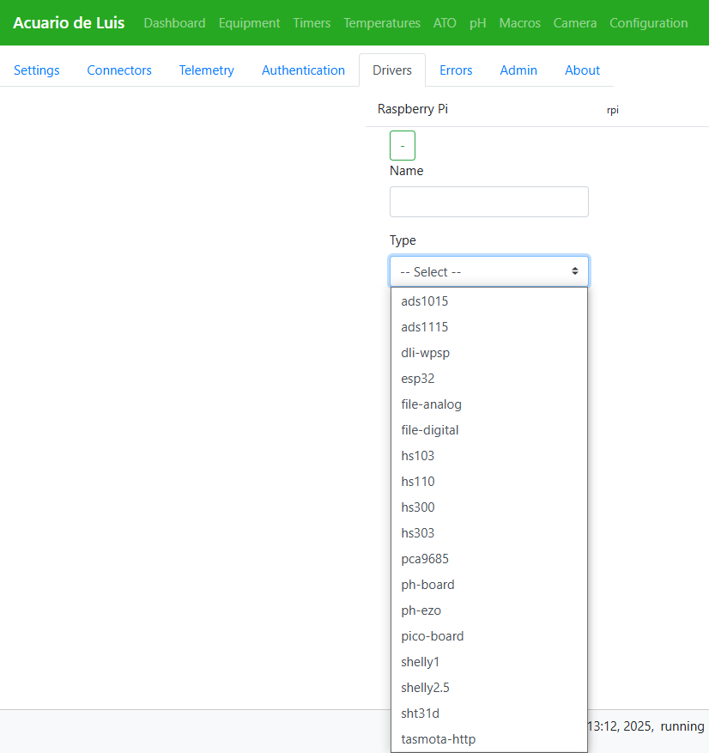Viewport: 709px width, 753px height.
Task: Choose ads1015 from driver type list
Action: (x=488, y=301)
